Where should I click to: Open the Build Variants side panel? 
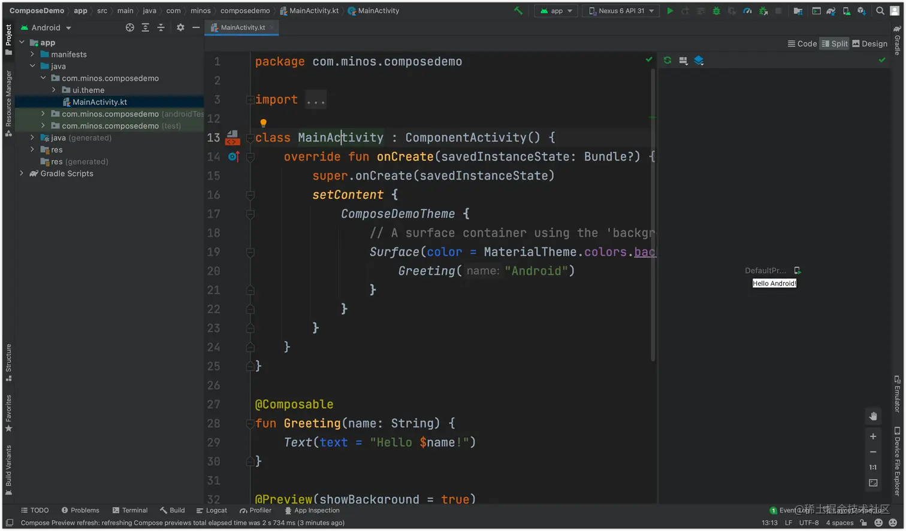8,471
